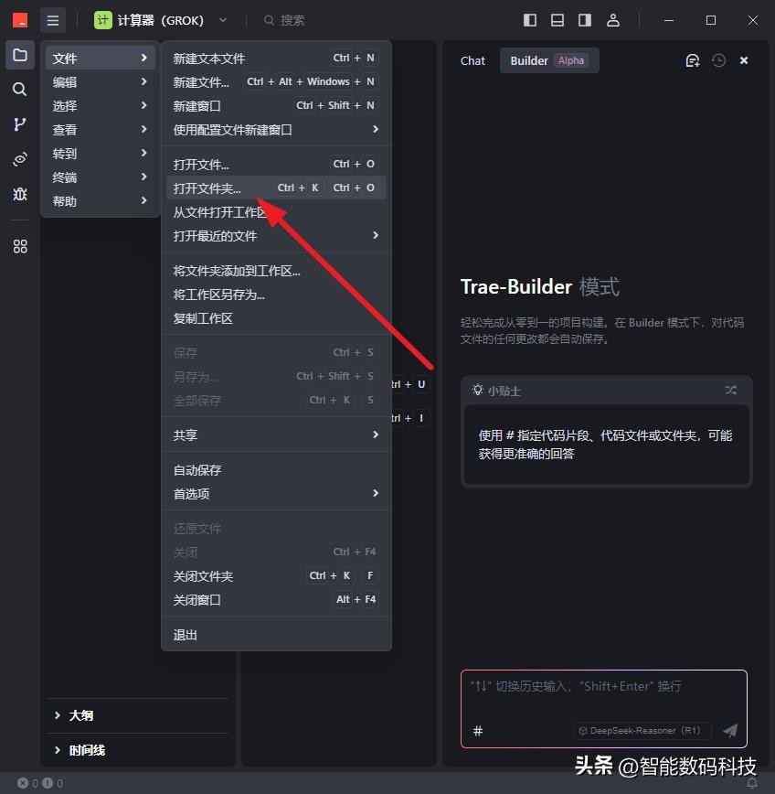Open the DeepSeek-Reasoner model selector
Screen dimensions: 775x794
640,730
